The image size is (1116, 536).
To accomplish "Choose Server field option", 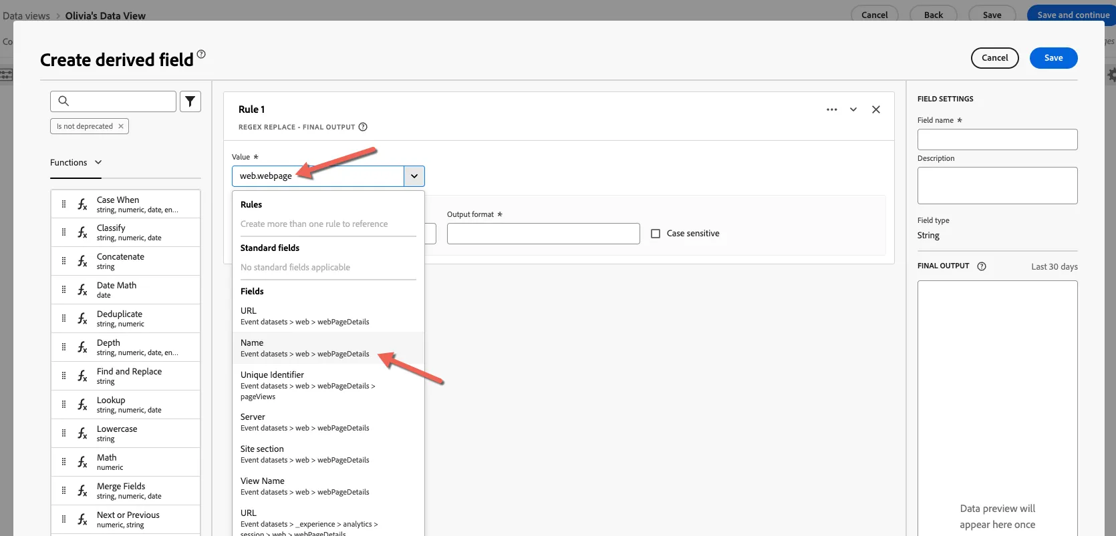I will click(328, 422).
